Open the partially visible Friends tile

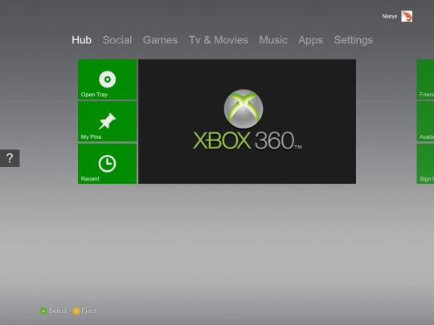point(425,79)
